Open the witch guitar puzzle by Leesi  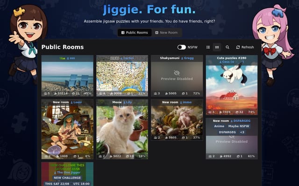[x=67, y=129]
